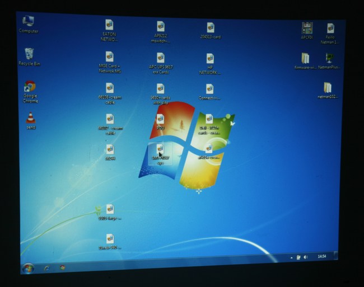Select the APC UPS 9617 era Cards file
The height and width of the screenshot is (287, 364).
(x=160, y=58)
